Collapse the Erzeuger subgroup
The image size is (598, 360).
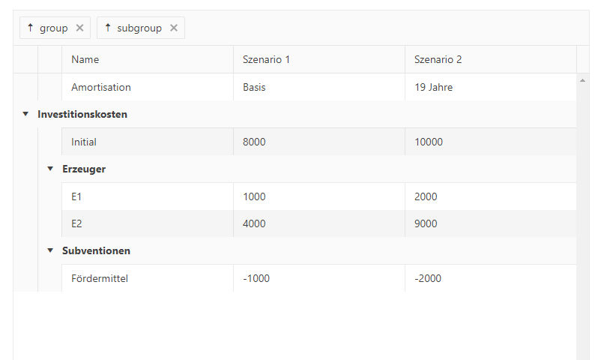[x=50, y=169]
